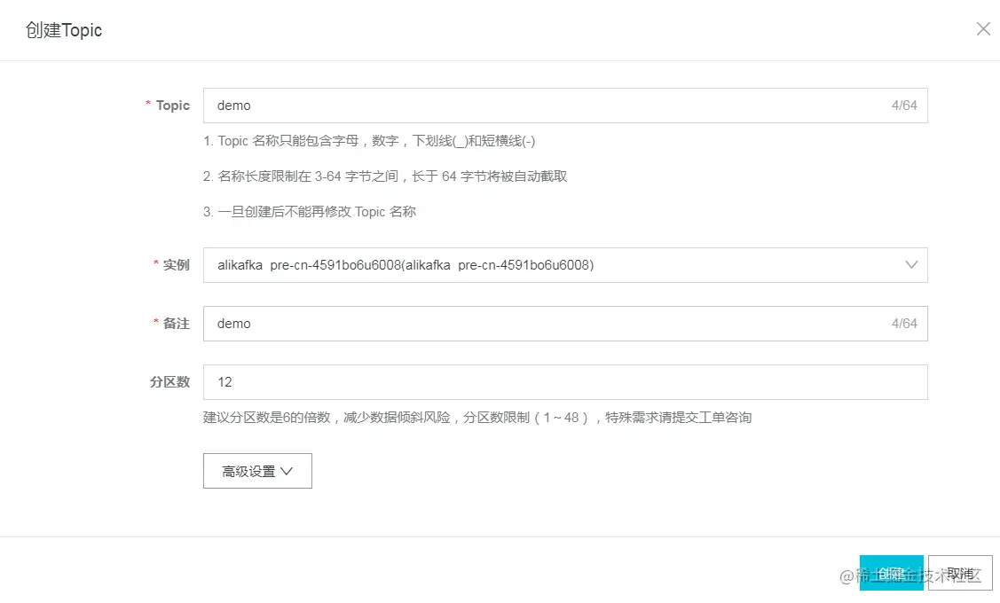Click the 4/64 counter in the Topic field
Image resolution: width=1000 pixels, height=603 pixels.
tap(903, 106)
